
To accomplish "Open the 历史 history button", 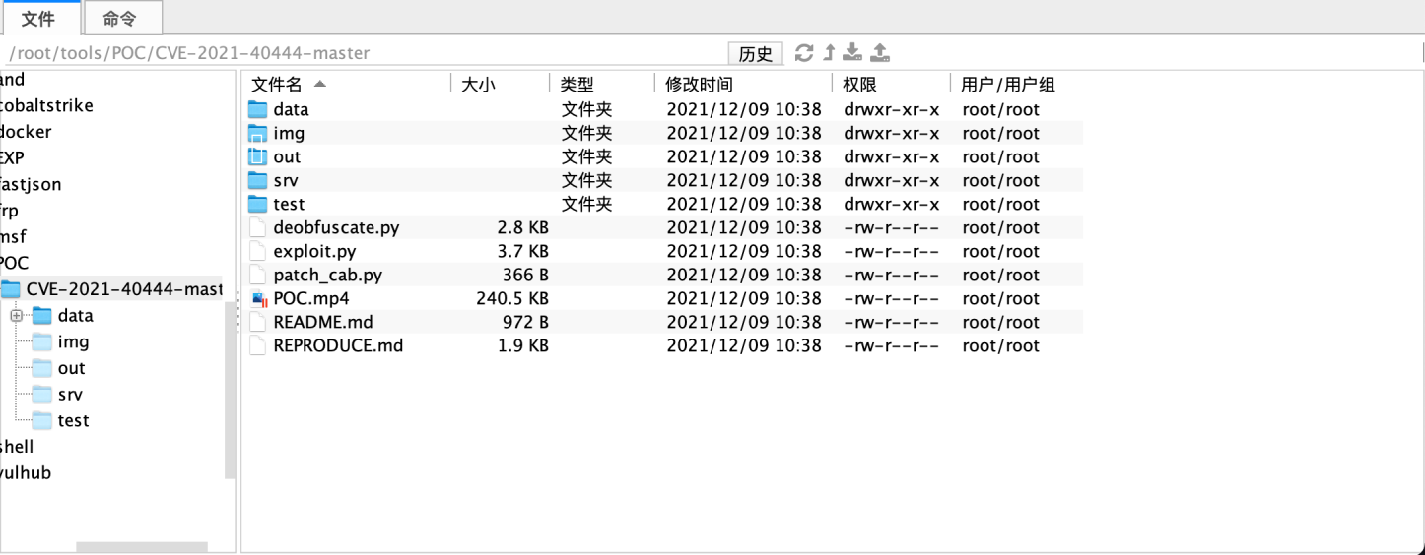I will (756, 54).
